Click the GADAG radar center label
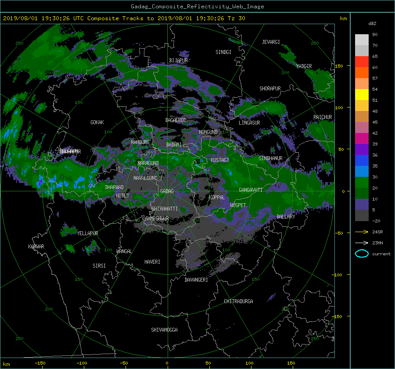The width and height of the screenshot is (395, 369). point(167,191)
